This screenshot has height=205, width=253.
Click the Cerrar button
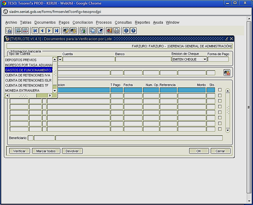[220, 151]
